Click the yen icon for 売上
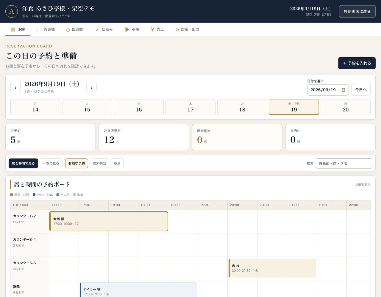Screen dimensions: 381x297 pos(152,29)
